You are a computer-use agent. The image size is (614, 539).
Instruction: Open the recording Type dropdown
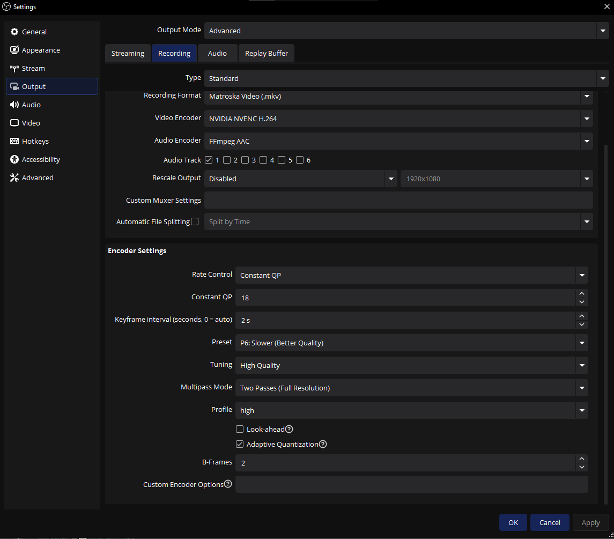[406, 78]
